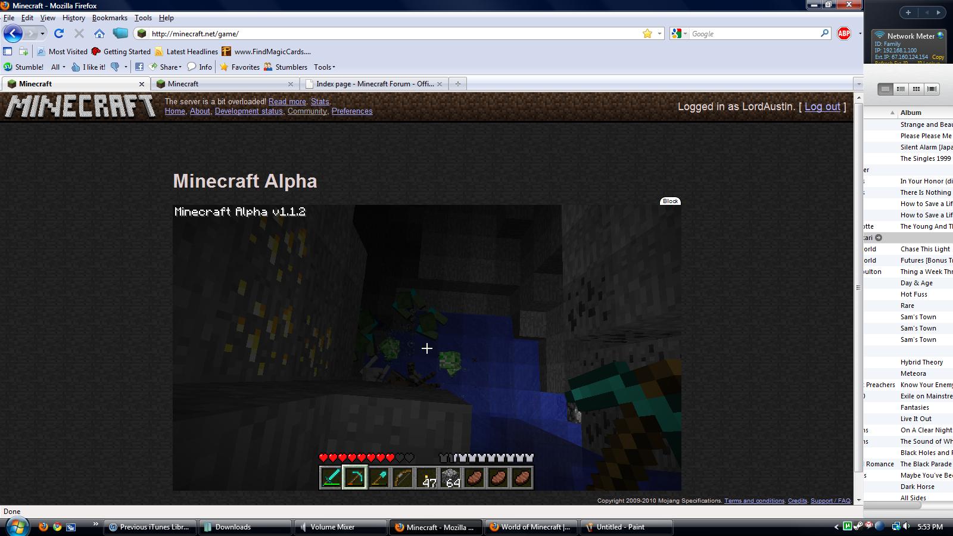
Task: Sort iTunes list by Album column header
Action: (x=925, y=113)
